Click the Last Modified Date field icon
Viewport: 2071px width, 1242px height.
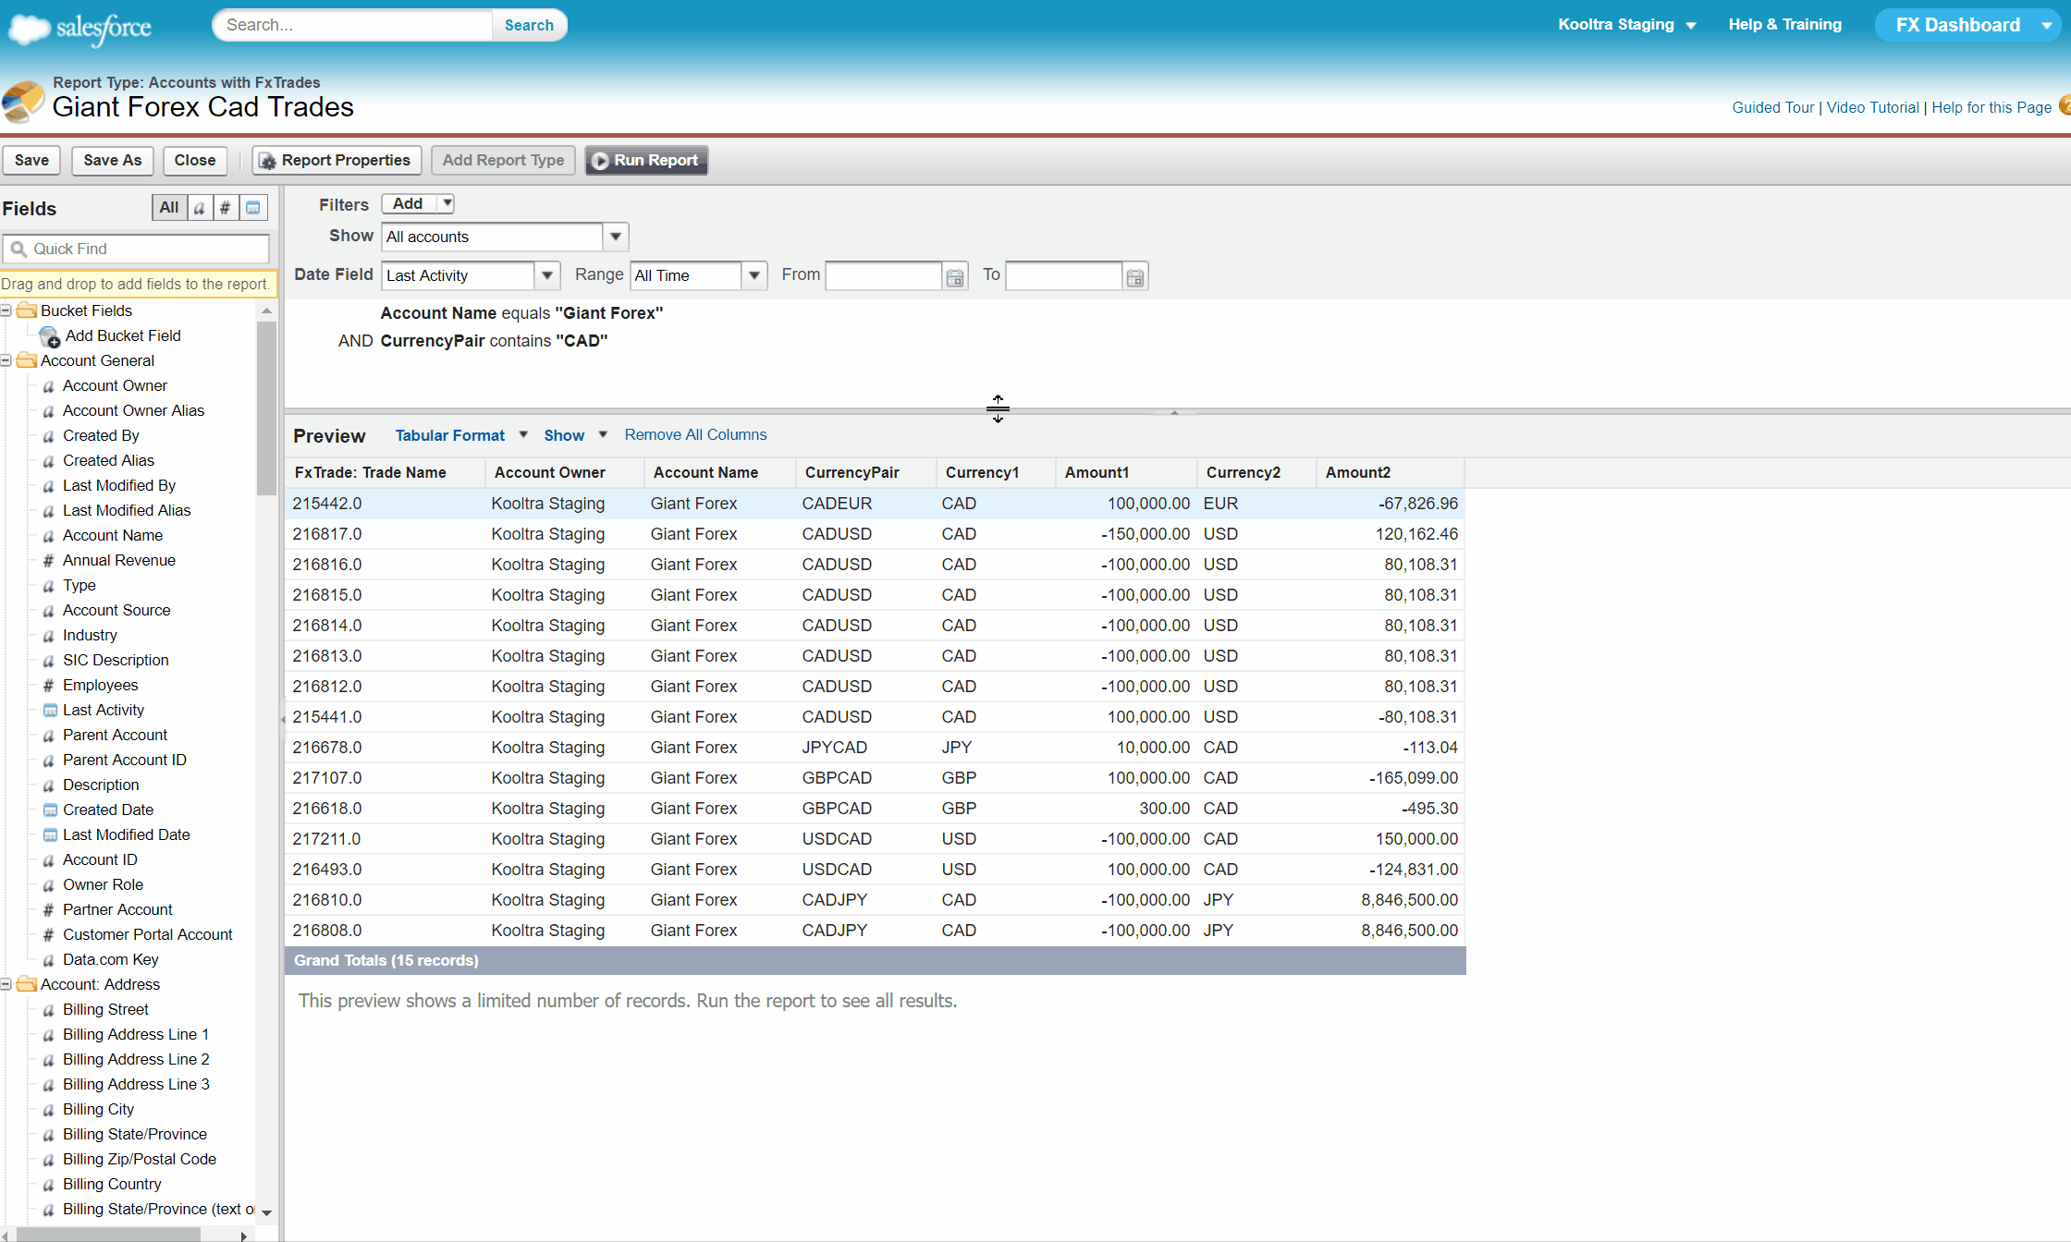coord(50,834)
